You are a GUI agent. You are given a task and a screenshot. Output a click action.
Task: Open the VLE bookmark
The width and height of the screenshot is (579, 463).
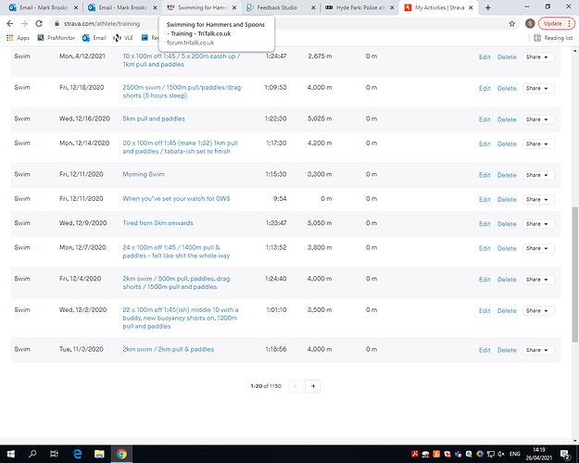(x=123, y=38)
